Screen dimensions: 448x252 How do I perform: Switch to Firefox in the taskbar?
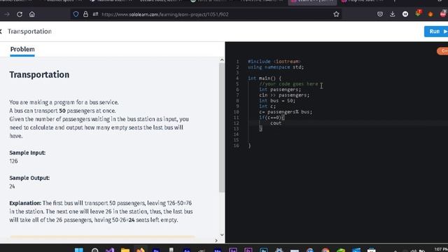140,250
